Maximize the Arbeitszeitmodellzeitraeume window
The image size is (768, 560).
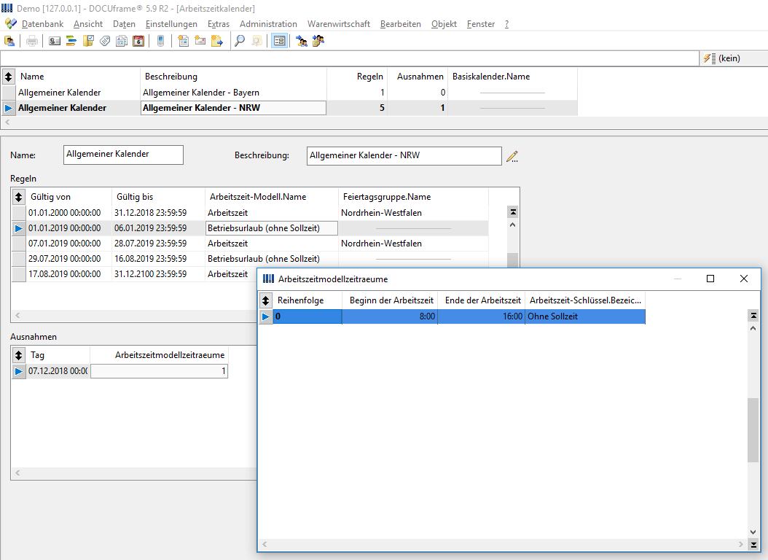click(x=710, y=279)
